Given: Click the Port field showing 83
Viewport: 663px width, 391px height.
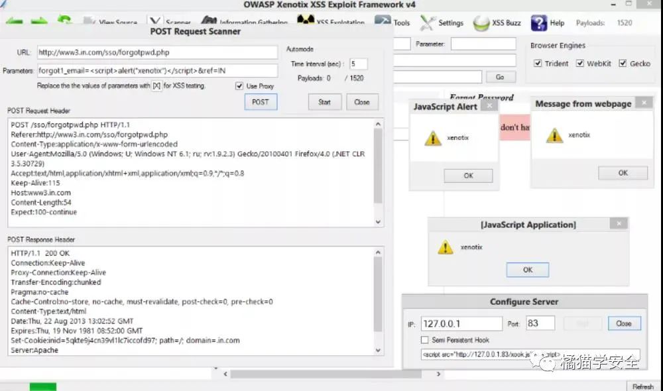Looking at the screenshot, I should (540, 323).
